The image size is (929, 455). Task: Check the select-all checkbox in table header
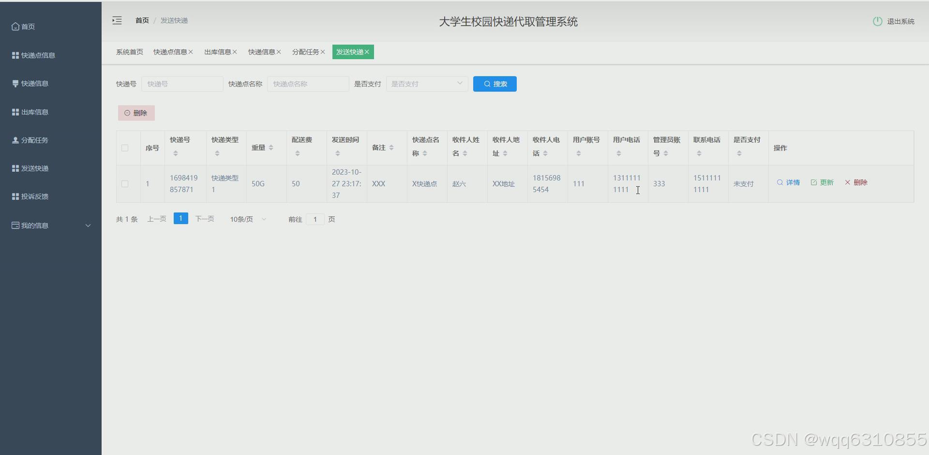(x=124, y=148)
